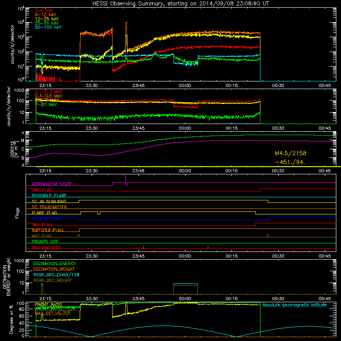Click the M4.5/2158 flare annotation

(291, 153)
